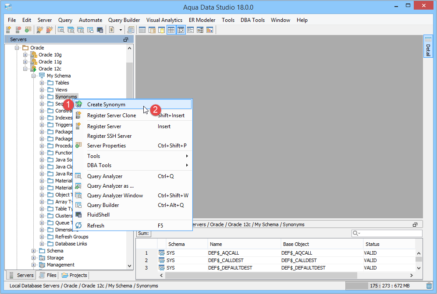The width and height of the screenshot is (437, 294).
Task: Collapse the Oracle 12c server node
Action: click(x=25, y=69)
